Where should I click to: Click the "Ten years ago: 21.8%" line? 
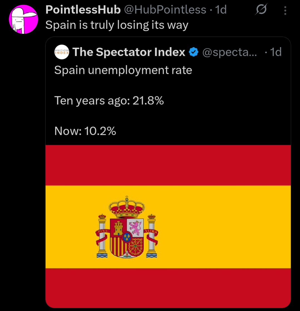point(109,100)
